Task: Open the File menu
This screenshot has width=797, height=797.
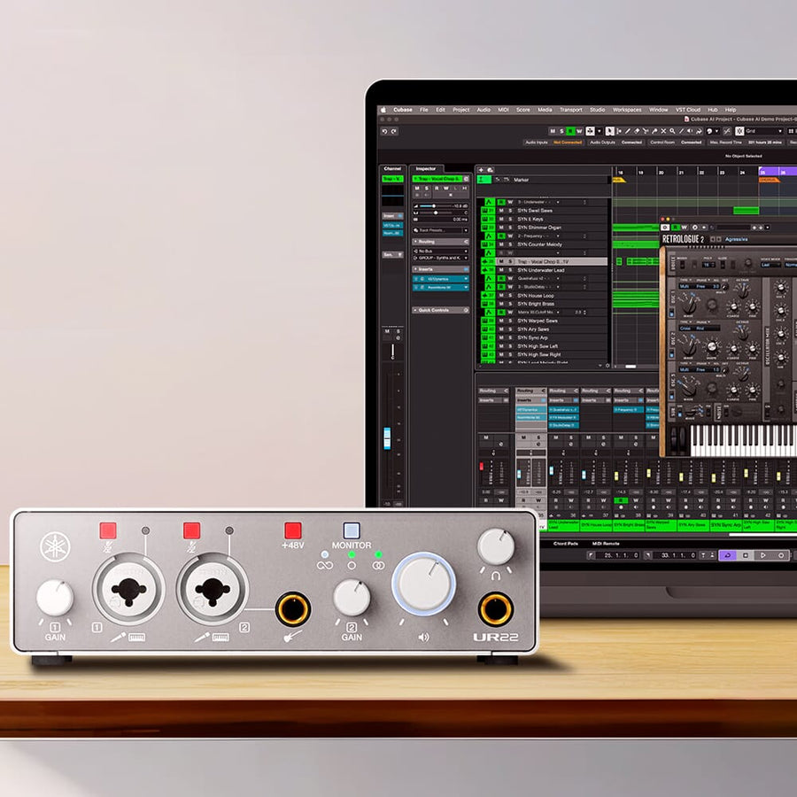Action: click(423, 110)
